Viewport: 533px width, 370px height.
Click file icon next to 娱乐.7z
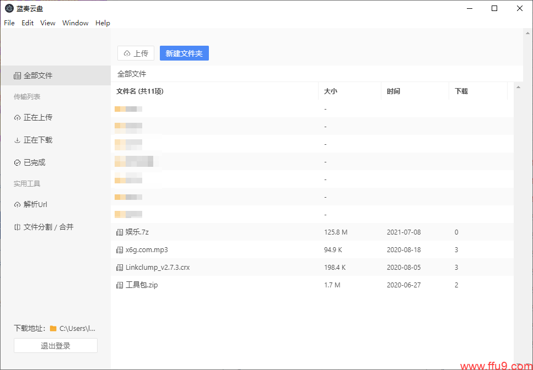click(x=120, y=232)
